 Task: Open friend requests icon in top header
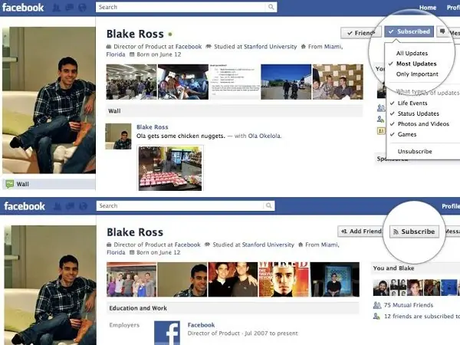coord(56,8)
